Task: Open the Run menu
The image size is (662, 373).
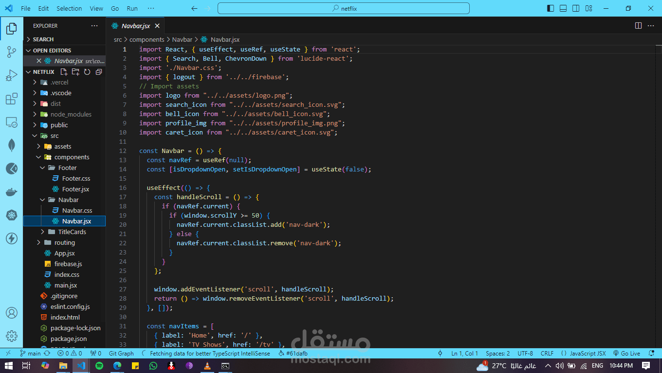Action: click(x=132, y=8)
